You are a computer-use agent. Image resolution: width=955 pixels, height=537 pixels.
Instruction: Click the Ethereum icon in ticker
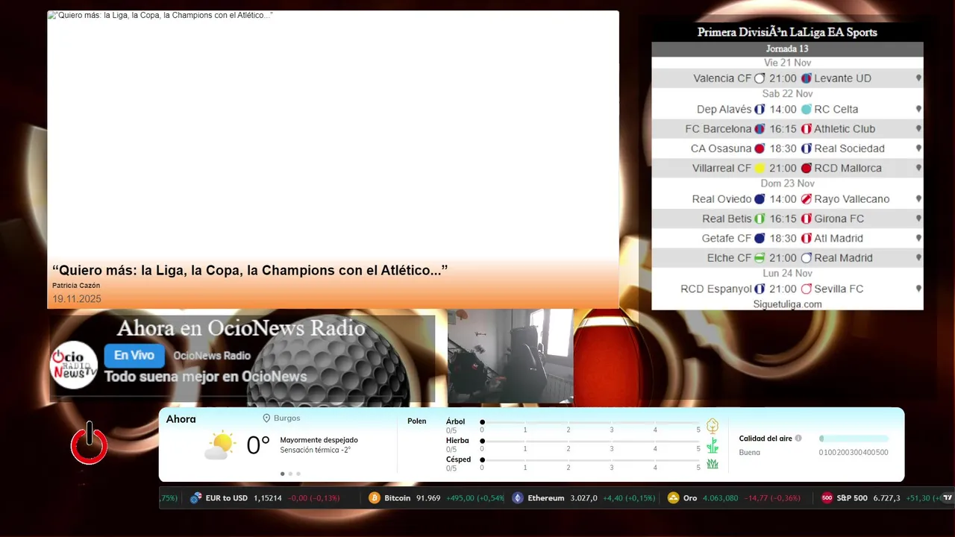(518, 498)
